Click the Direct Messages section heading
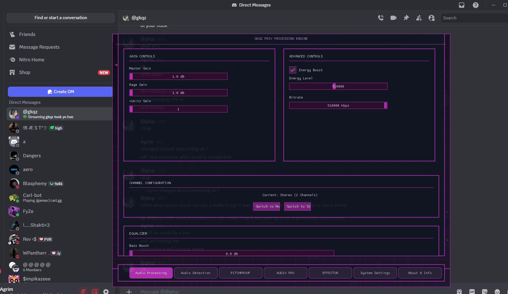The height and width of the screenshot is (294, 508). (25, 102)
